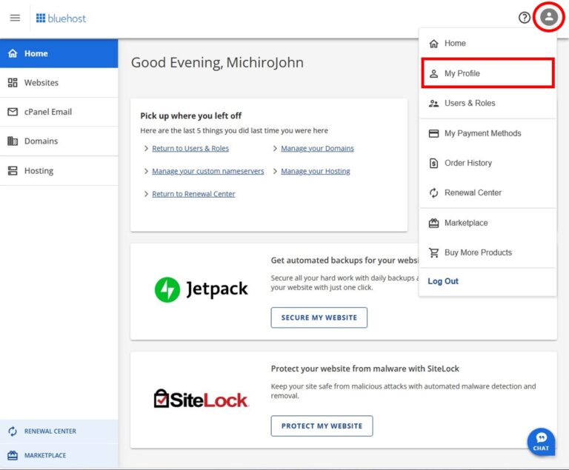Screen dimensions: 569x470
Task: Open Users & Roles menu entry
Action: pyautogui.click(x=488, y=104)
